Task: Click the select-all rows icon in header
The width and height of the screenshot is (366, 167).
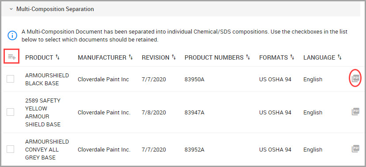Action: point(11,57)
